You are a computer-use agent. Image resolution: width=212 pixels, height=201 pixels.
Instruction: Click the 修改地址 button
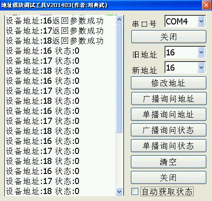pyautogui.click(x=169, y=83)
